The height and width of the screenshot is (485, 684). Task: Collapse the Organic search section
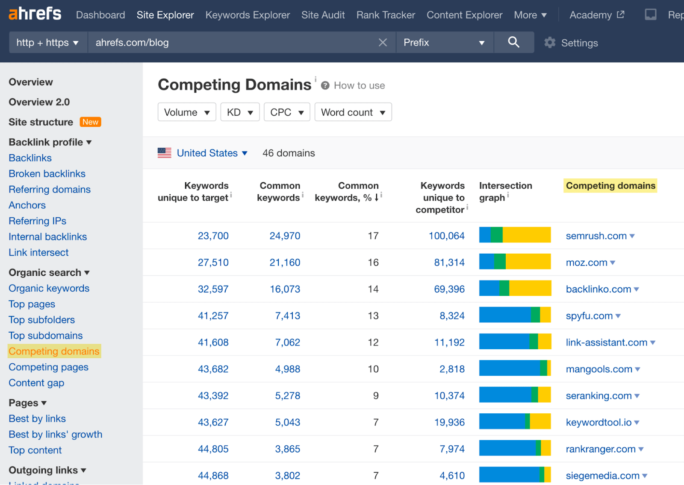click(49, 272)
